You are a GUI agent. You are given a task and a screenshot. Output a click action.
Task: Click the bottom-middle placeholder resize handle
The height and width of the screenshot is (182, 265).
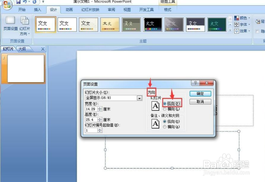(172, 168)
